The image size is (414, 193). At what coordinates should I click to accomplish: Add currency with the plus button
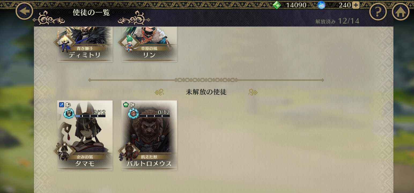356,5
